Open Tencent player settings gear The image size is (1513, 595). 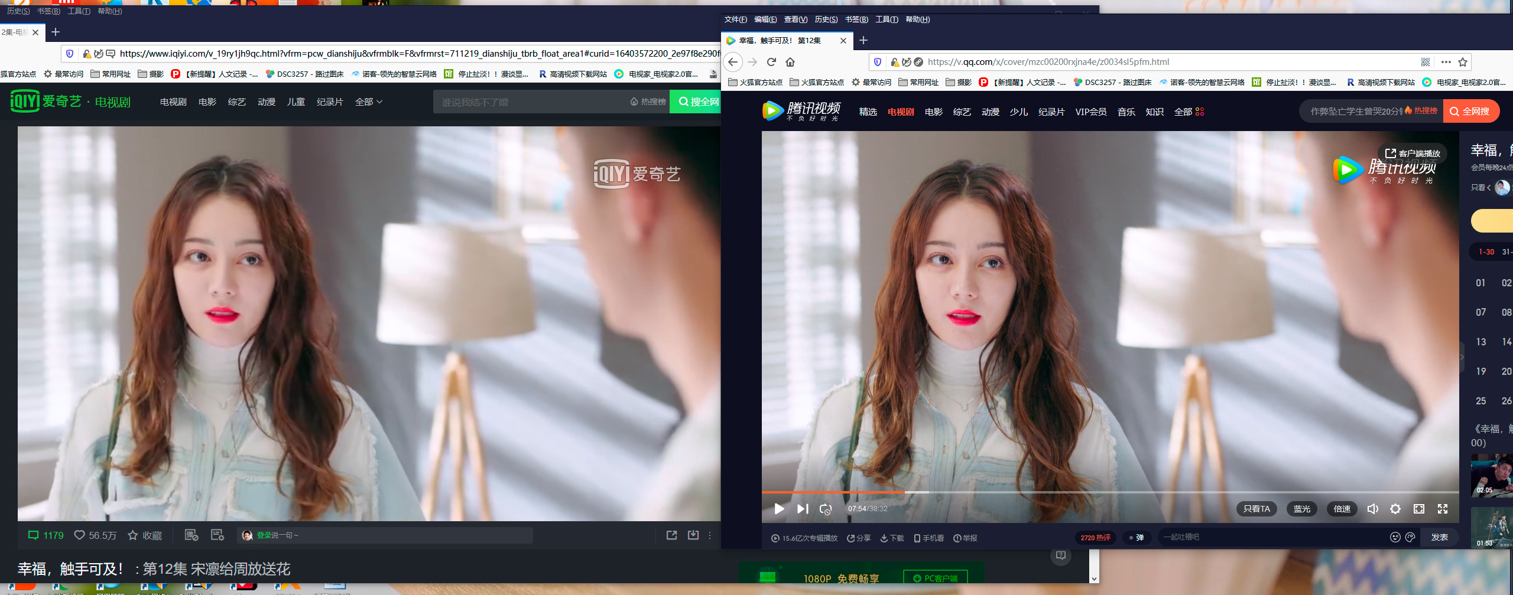[1395, 509]
